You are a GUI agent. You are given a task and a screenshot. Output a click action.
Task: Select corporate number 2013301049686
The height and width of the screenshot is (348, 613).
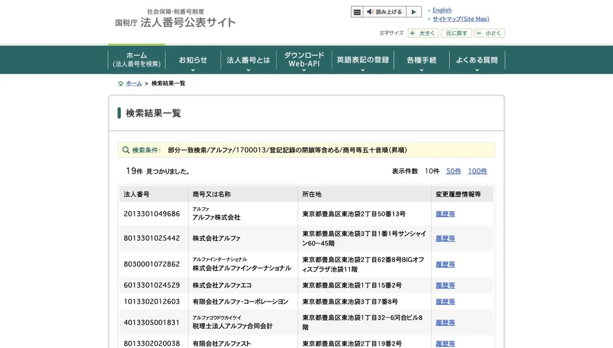tap(152, 214)
